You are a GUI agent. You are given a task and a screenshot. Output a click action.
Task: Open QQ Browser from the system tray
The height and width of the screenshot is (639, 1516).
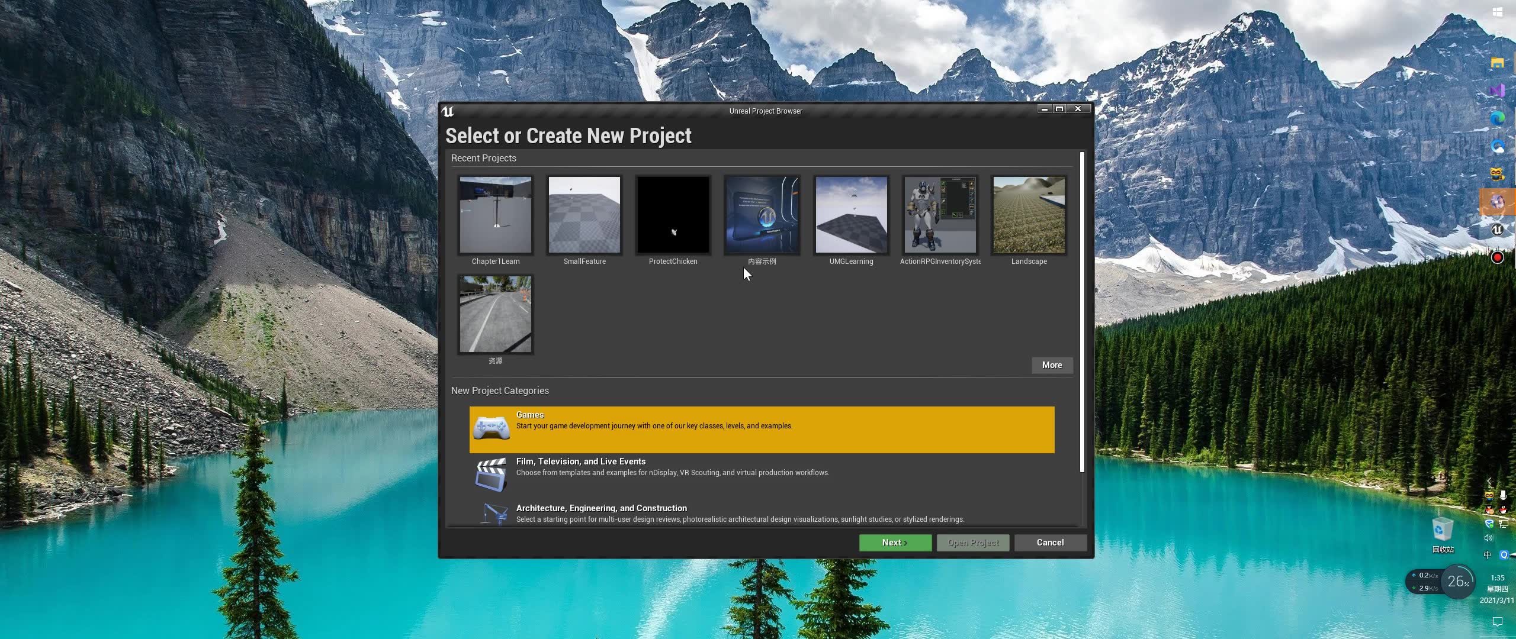click(1504, 554)
